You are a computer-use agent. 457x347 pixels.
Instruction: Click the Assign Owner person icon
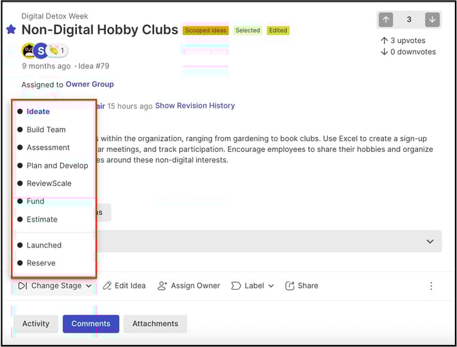162,286
